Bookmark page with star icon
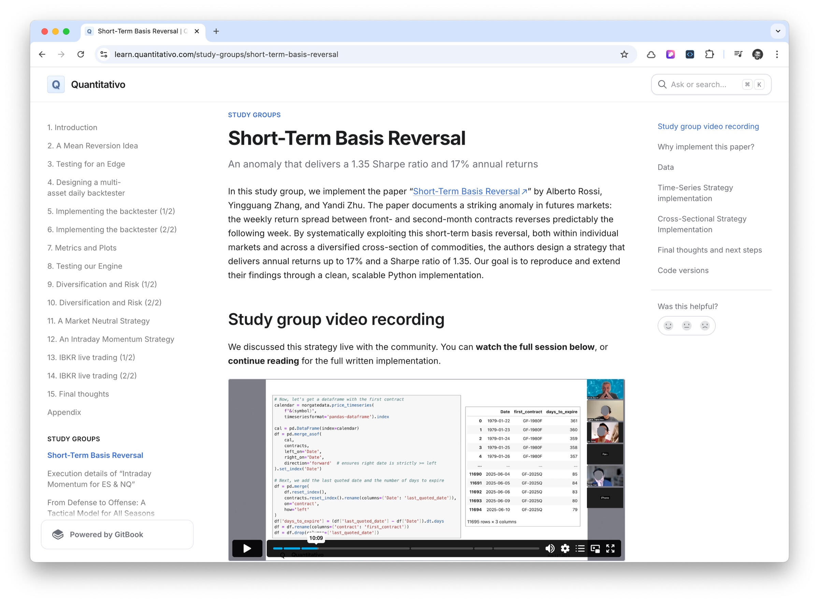 pos(624,54)
